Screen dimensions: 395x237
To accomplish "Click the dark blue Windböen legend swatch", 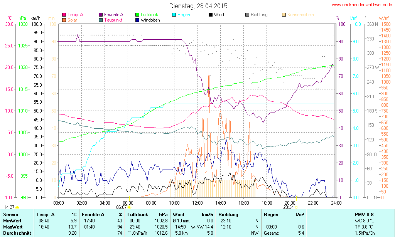I will coord(138,20).
